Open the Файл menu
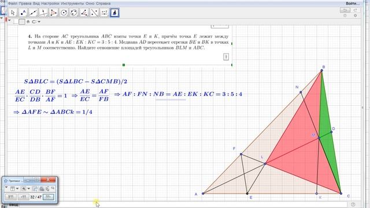 click(x=13, y=3)
